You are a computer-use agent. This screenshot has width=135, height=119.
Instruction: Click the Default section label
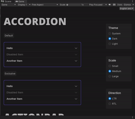point(9,36)
